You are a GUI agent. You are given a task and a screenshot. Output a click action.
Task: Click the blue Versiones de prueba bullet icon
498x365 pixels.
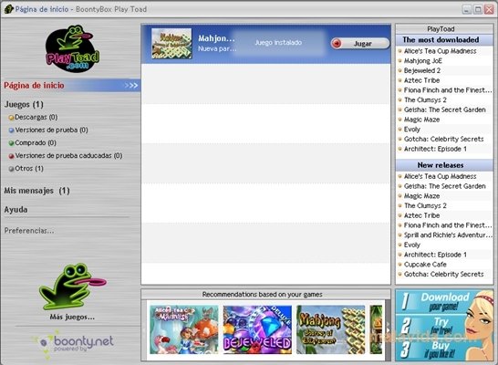tap(12, 130)
